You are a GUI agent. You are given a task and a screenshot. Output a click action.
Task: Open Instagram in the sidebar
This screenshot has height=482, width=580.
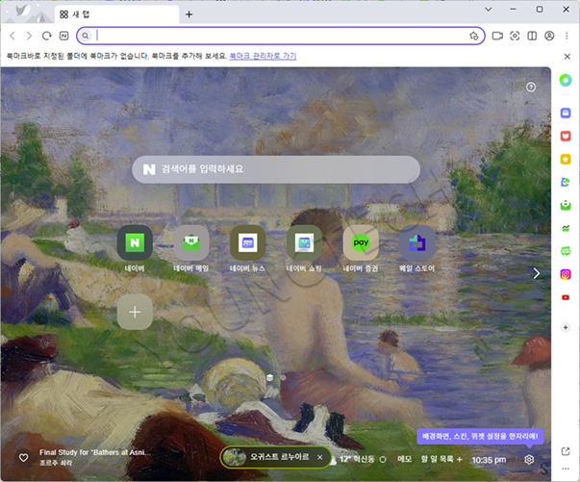pyautogui.click(x=566, y=274)
